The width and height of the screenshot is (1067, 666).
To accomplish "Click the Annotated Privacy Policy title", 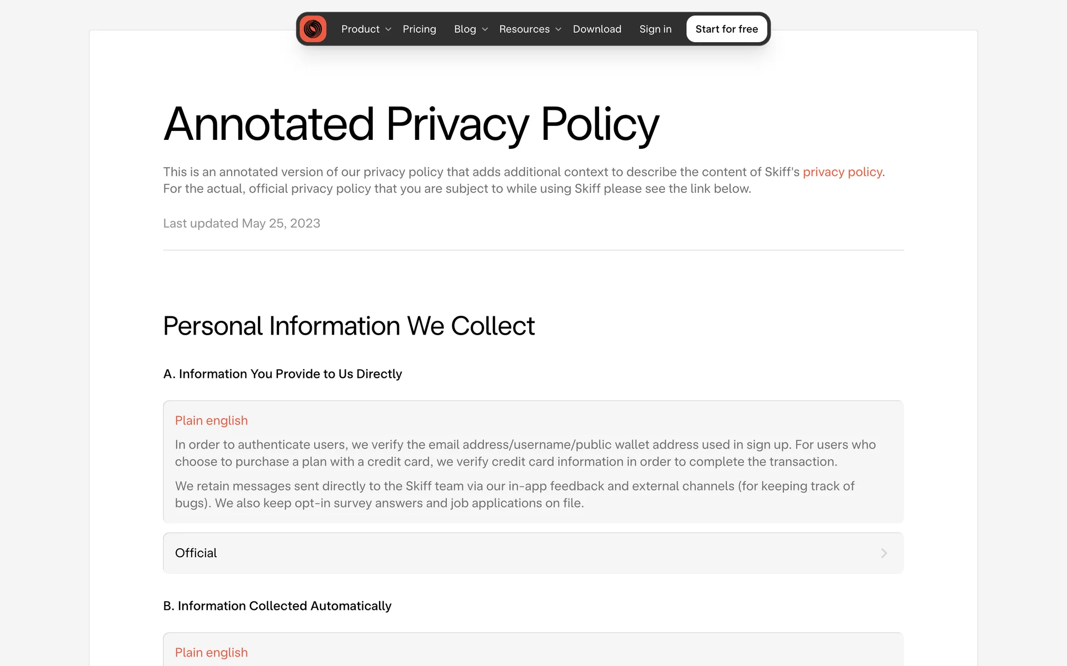I will tap(411, 124).
